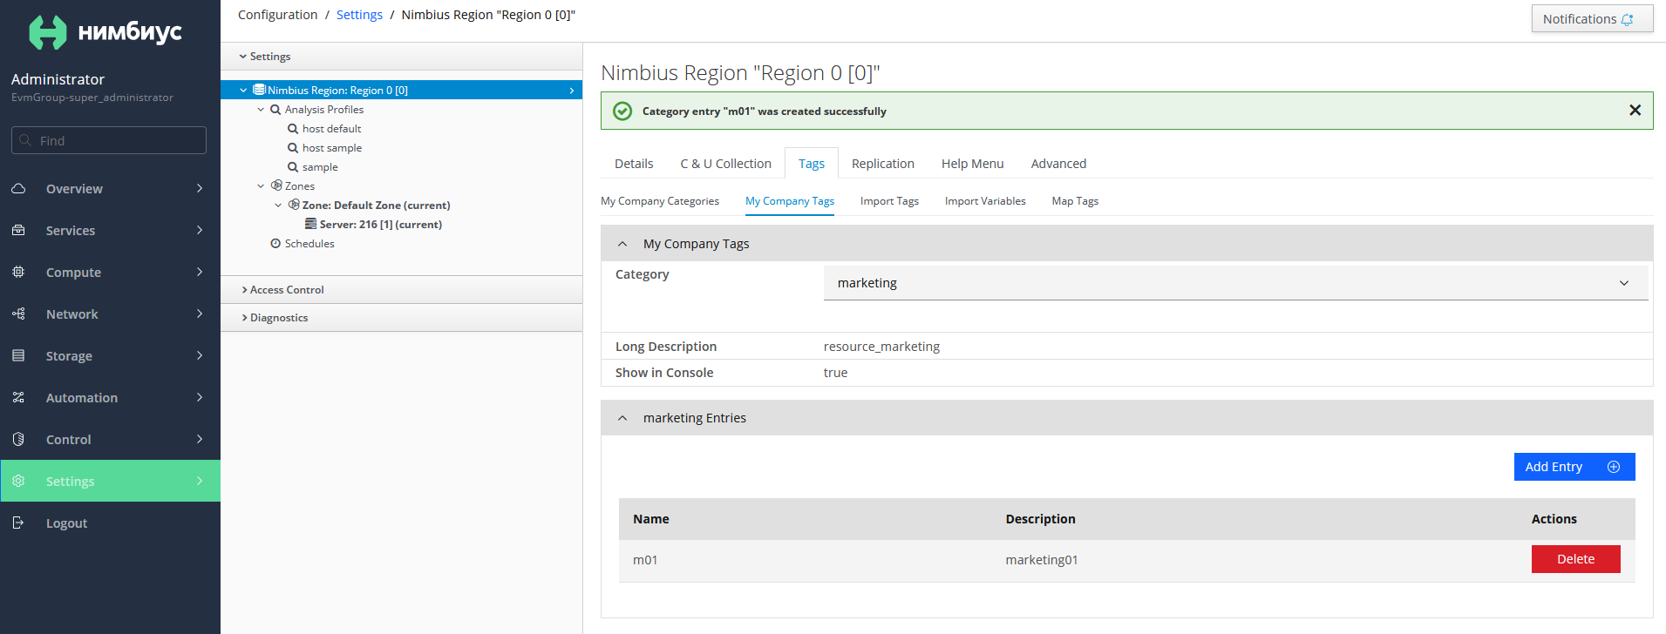Image resolution: width=1666 pixels, height=634 pixels.
Task: Click the Network nodes icon
Action: tap(18, 314)
